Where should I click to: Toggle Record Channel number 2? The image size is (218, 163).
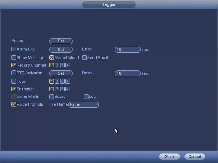[57, 65]
